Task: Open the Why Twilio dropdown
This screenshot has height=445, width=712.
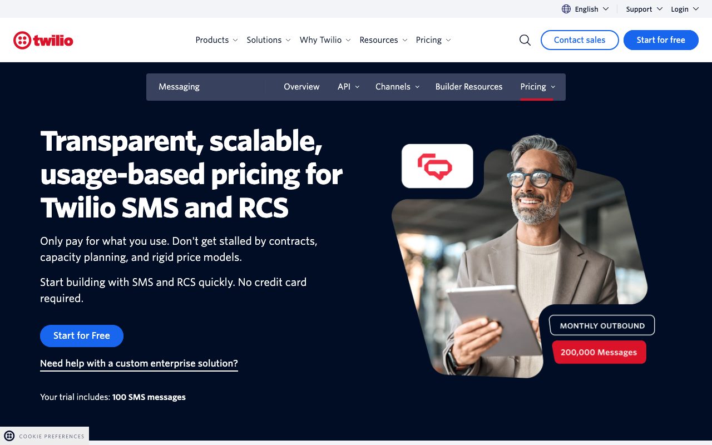Action: (x=325, y=40)
